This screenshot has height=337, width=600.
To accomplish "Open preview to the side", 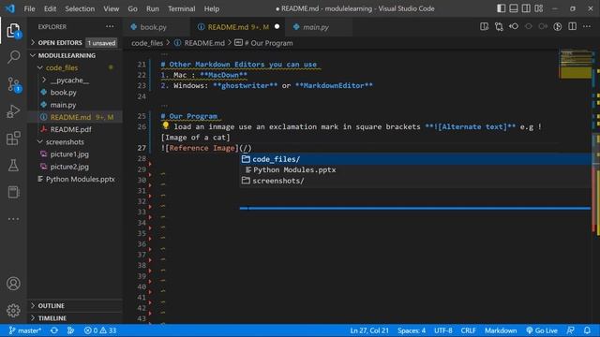I will pyautogui.click(x=484, y=27).
